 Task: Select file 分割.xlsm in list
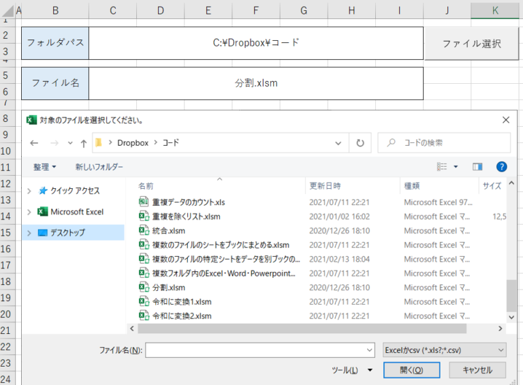168,288
